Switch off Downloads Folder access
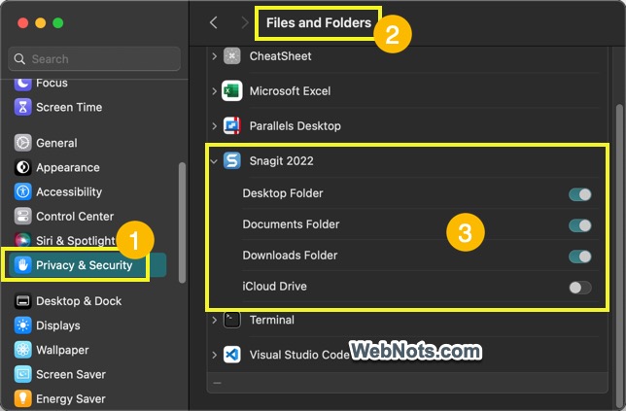 (580, 257)
